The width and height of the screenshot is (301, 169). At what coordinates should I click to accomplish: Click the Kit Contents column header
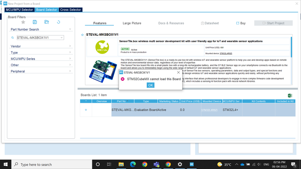pos(259,101)
